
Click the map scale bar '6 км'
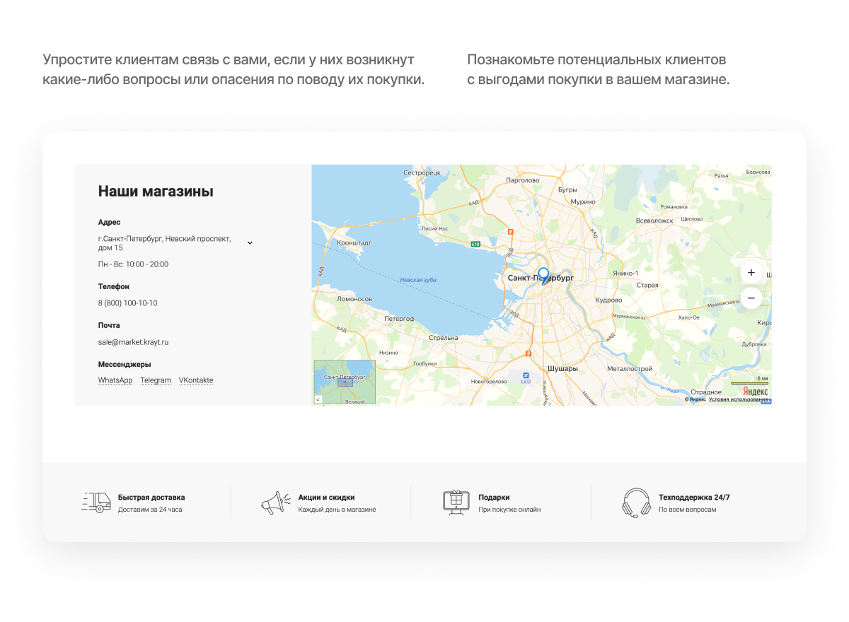(x=749, y=381)
